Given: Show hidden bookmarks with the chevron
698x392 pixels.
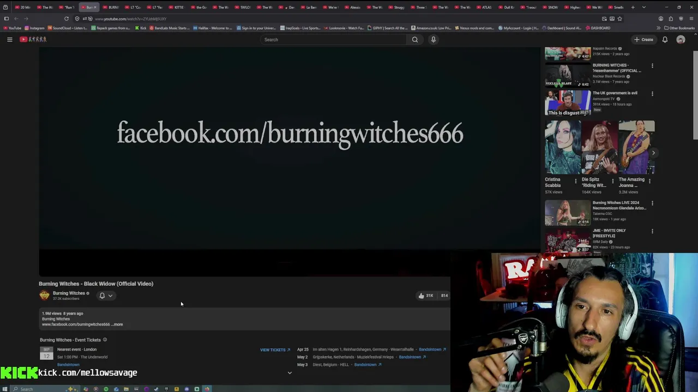Looking at the screenshot, I should pyautogui.click(x=658, y=28).
